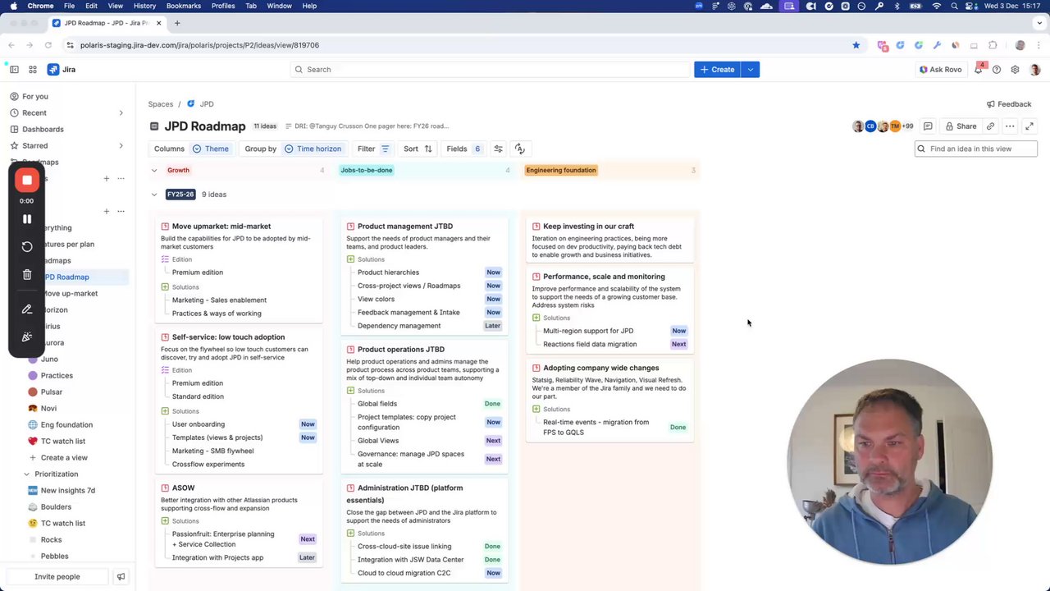Click the browser address bar
Screen dimensions: 1050x591
pyautogui.click(x=459, y=45)
